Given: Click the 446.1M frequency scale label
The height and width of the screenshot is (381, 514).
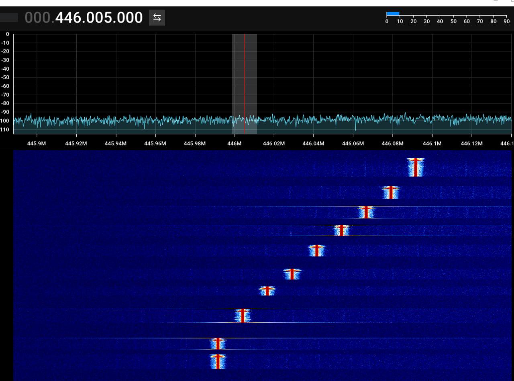Looking at the screenshot, I should 432,144.
